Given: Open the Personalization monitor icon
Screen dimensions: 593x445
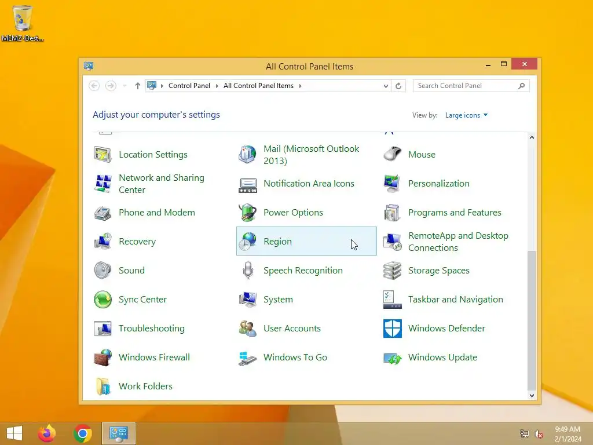Looking at the screenshot, I should (392, 184).
